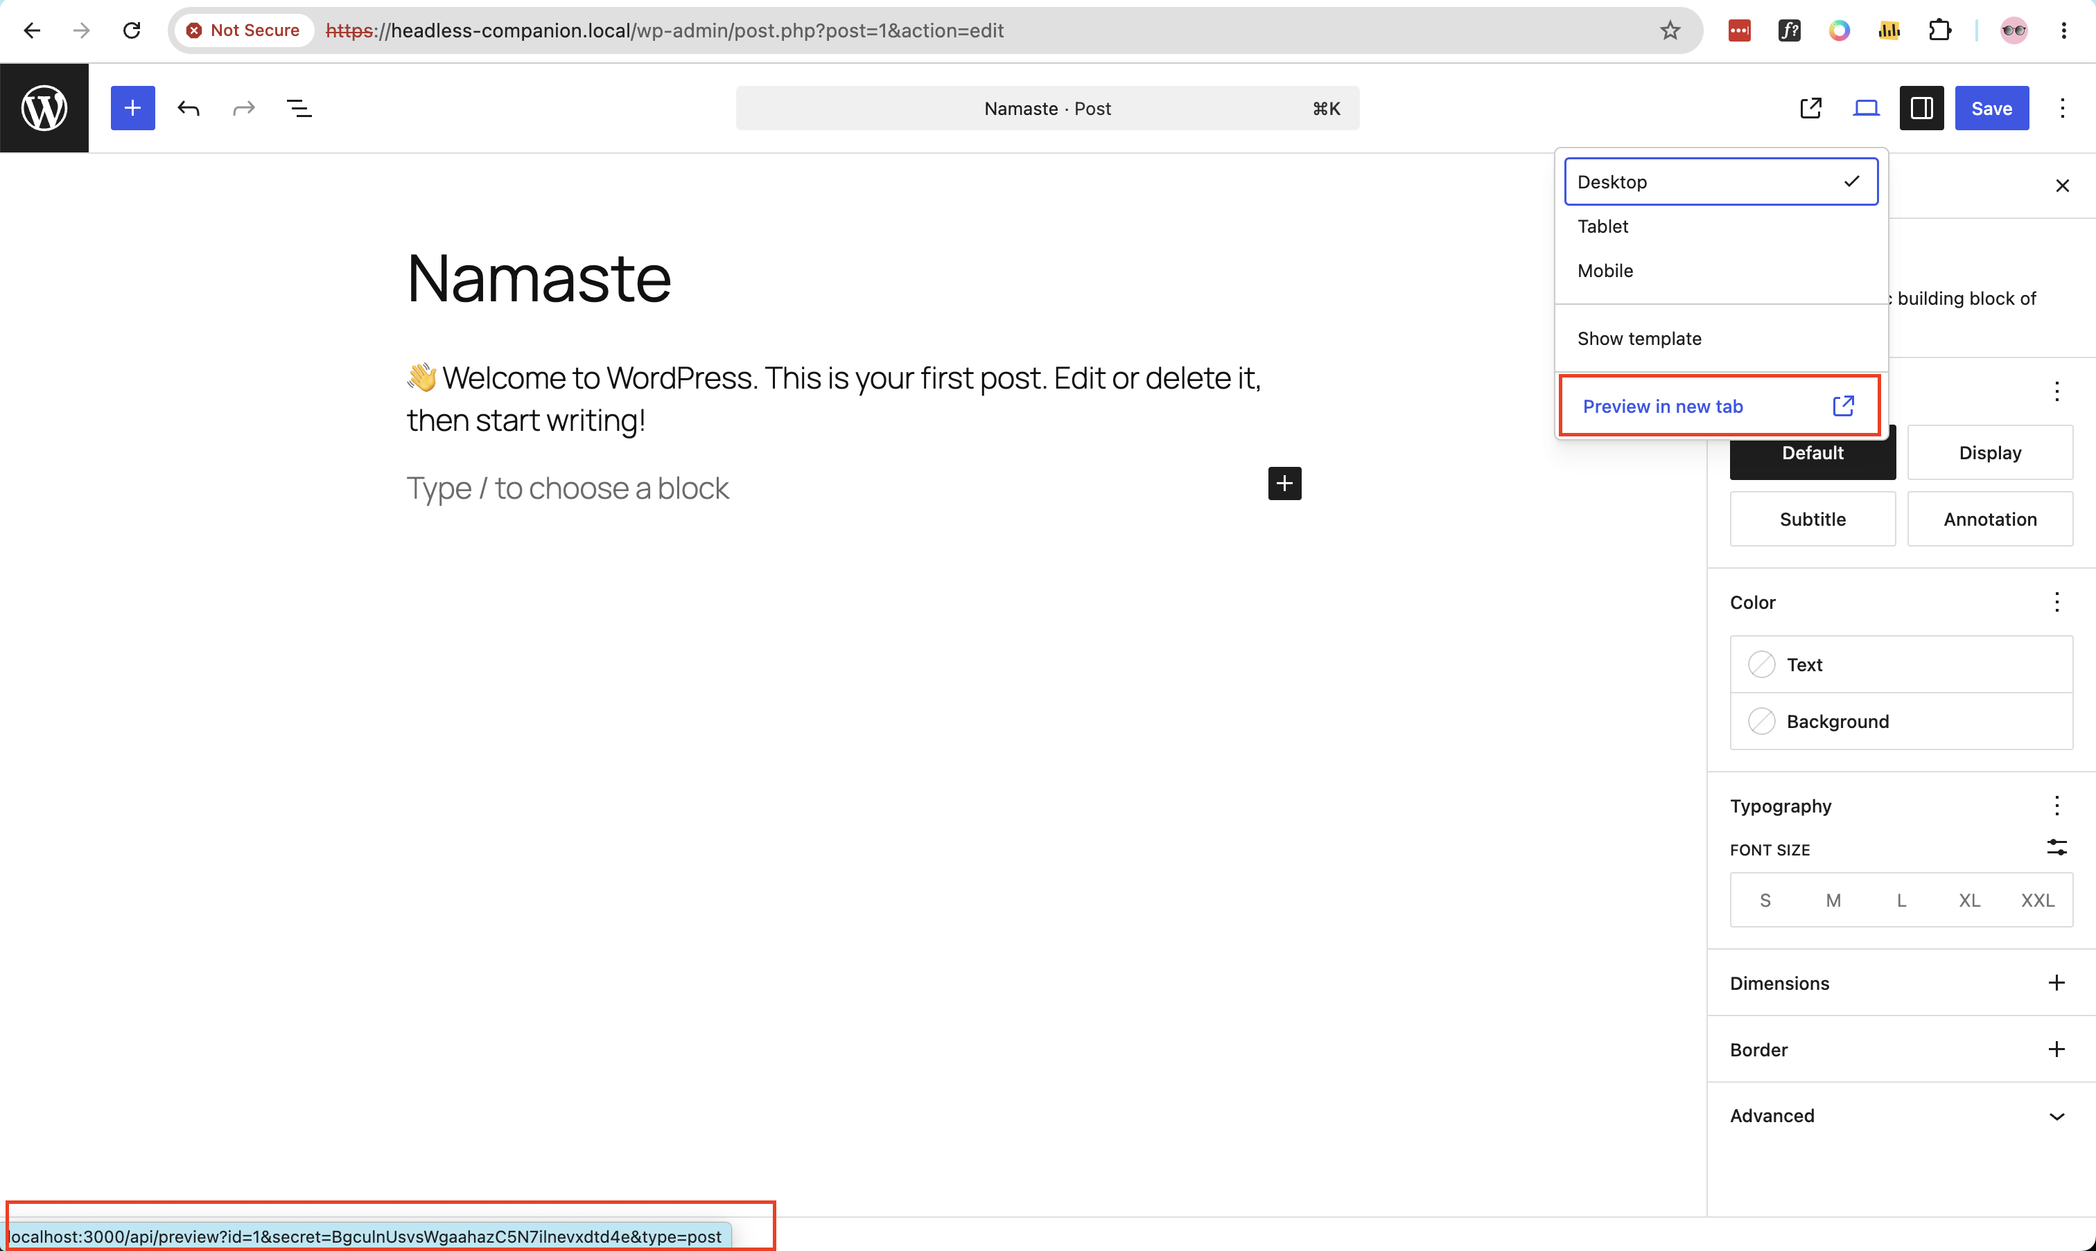The width and height of the screenshot is (2096, 1251).
Task: Choose the Mobile preview option
Action: (x=1720, y=271)
